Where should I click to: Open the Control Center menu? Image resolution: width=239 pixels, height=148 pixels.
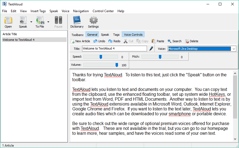click(103, 11)
